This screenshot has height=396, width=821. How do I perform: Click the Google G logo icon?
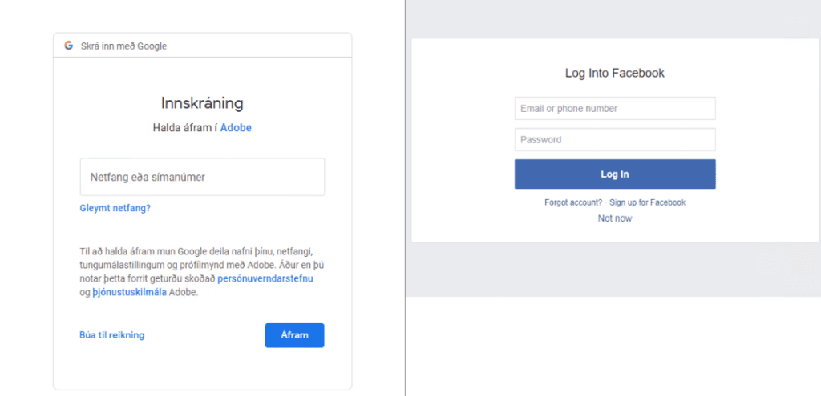click(69, 46)
